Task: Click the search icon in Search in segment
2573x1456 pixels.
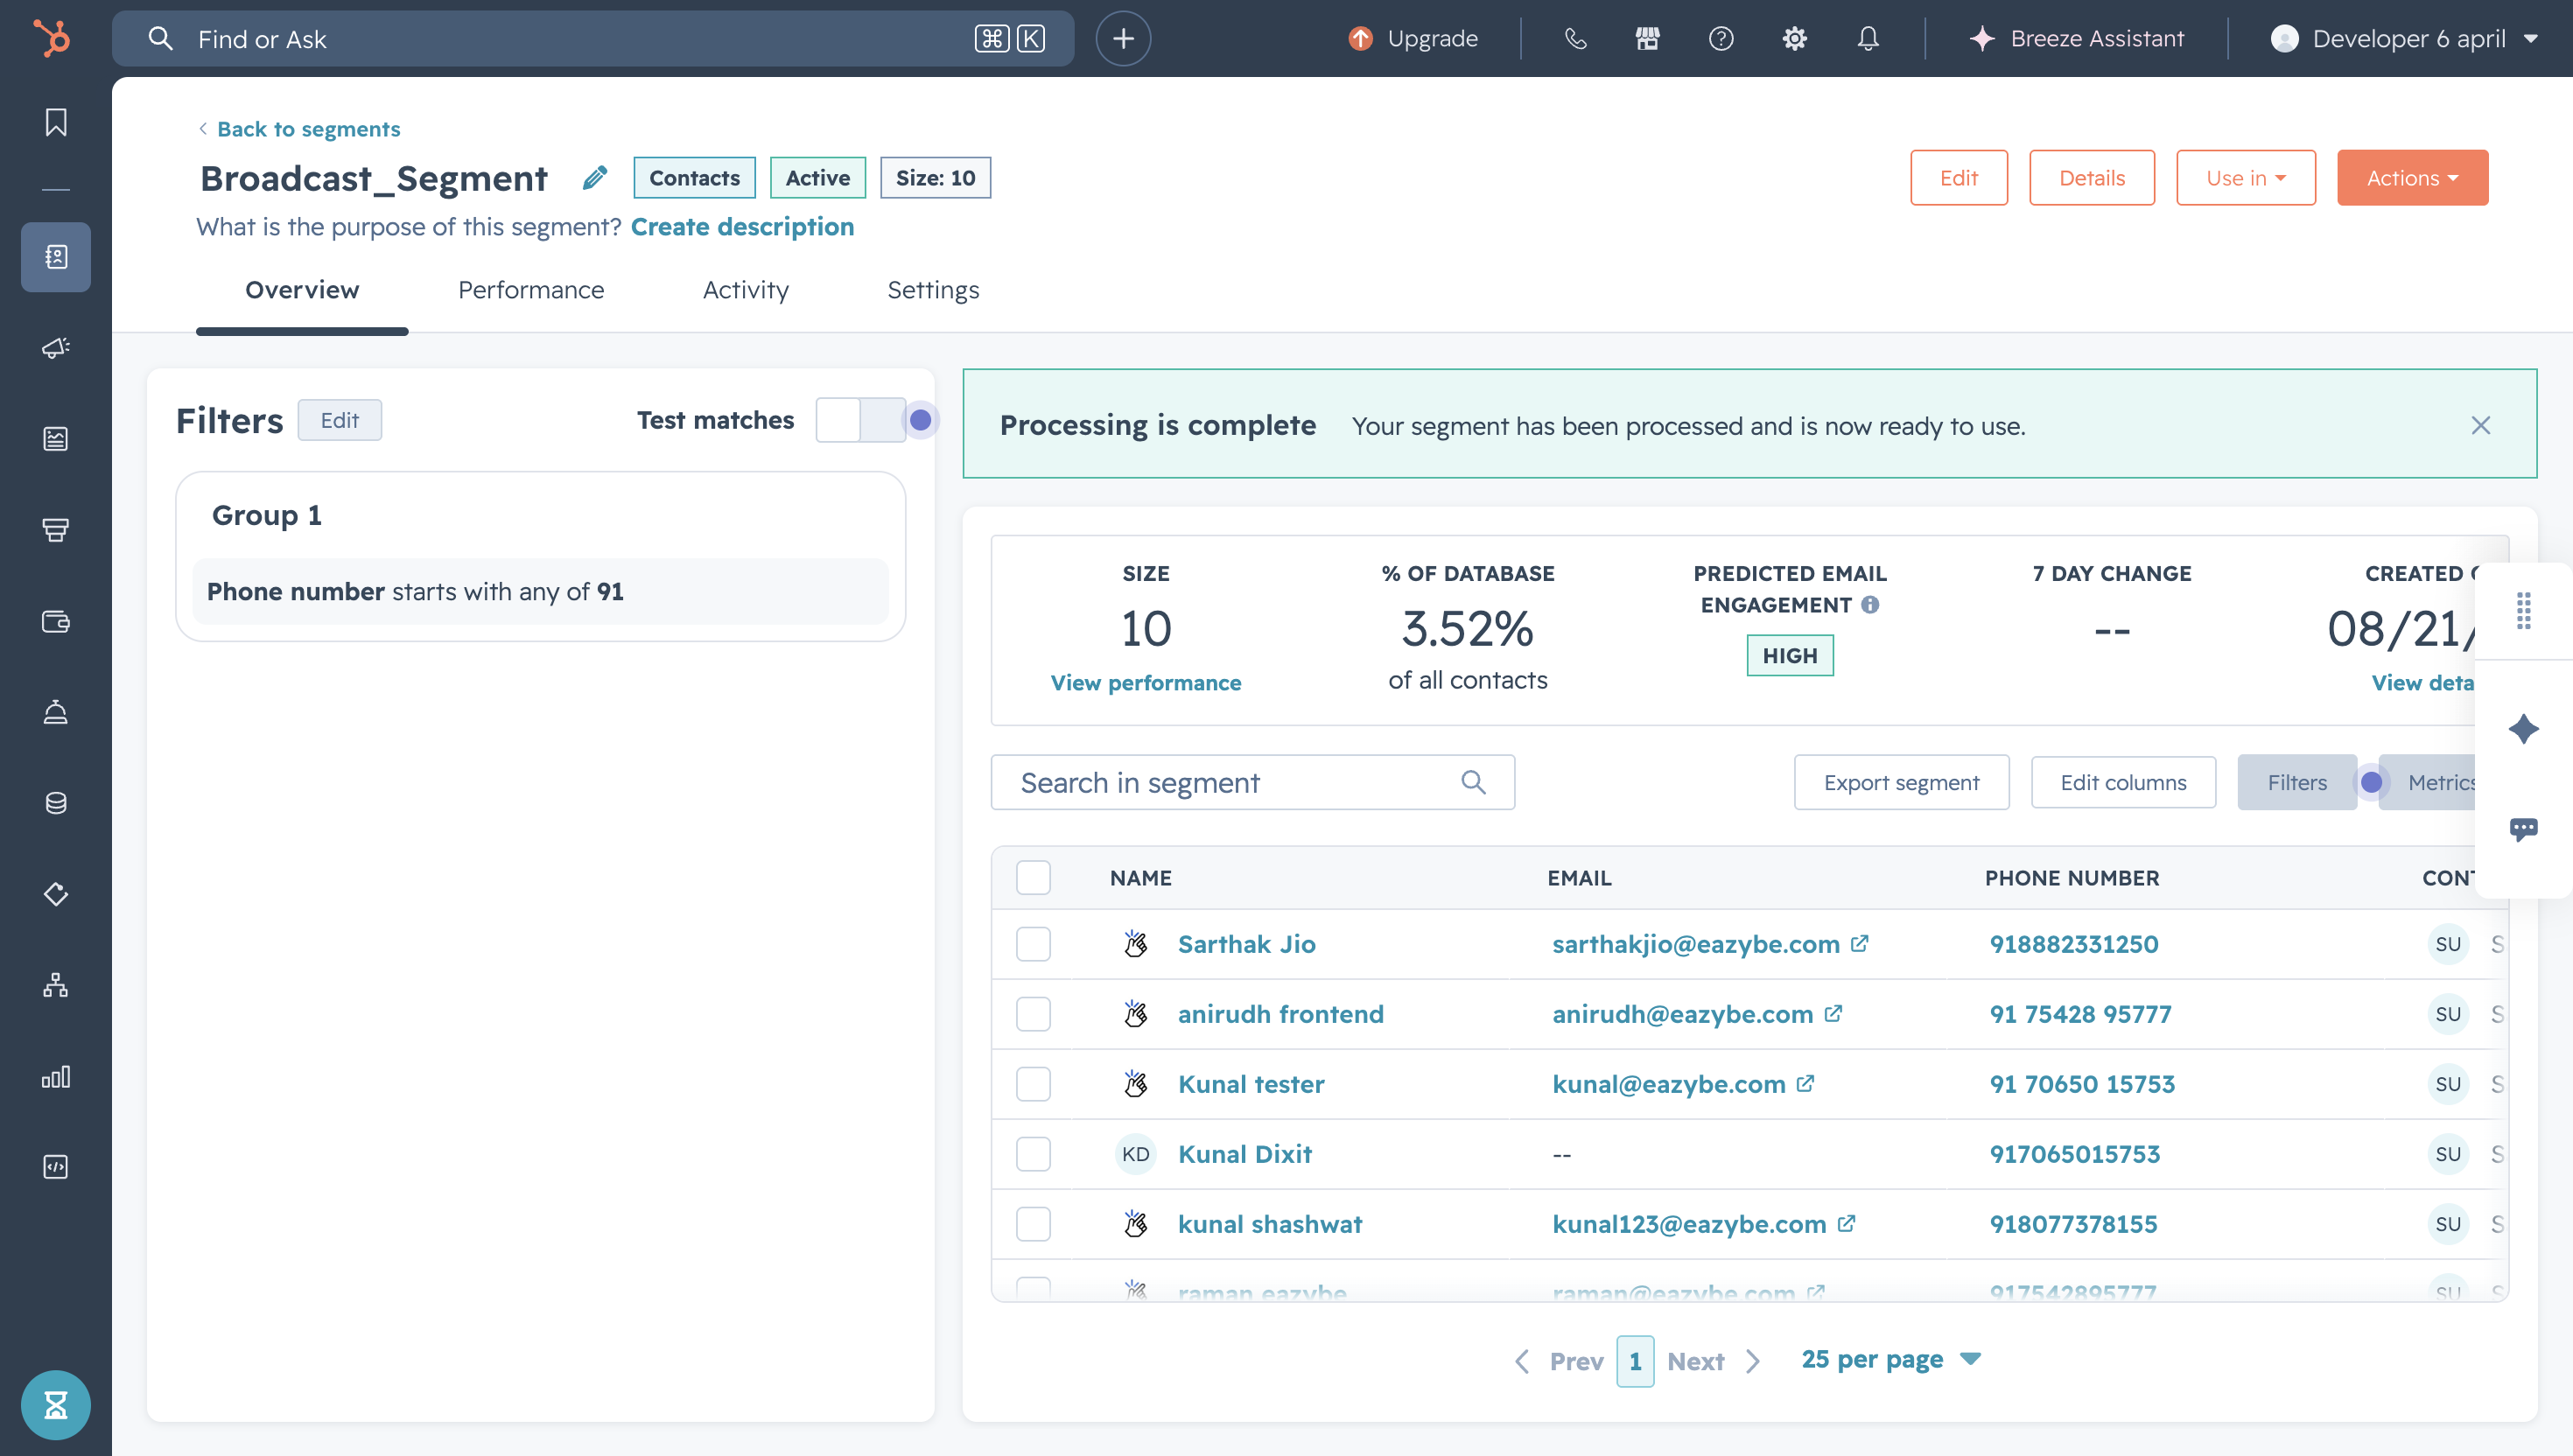Action: pos(1473,782)
